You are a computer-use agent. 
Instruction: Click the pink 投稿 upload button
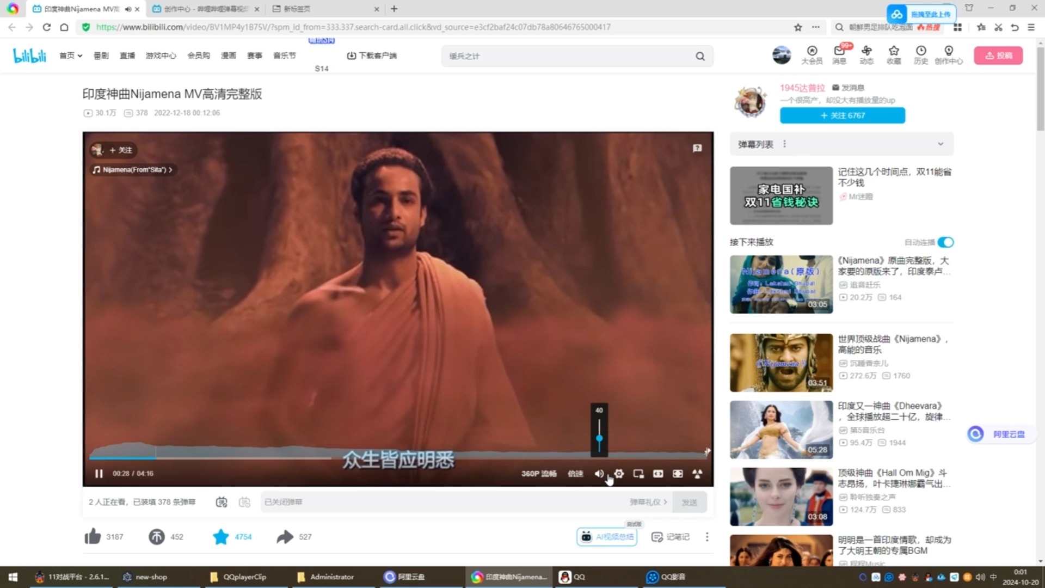pos(998,56)
